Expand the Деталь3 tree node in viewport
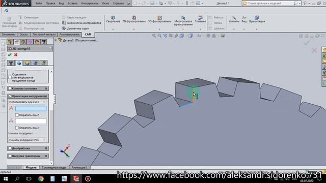Viewport: 326px width, 183px height. [x=56, y=40]
